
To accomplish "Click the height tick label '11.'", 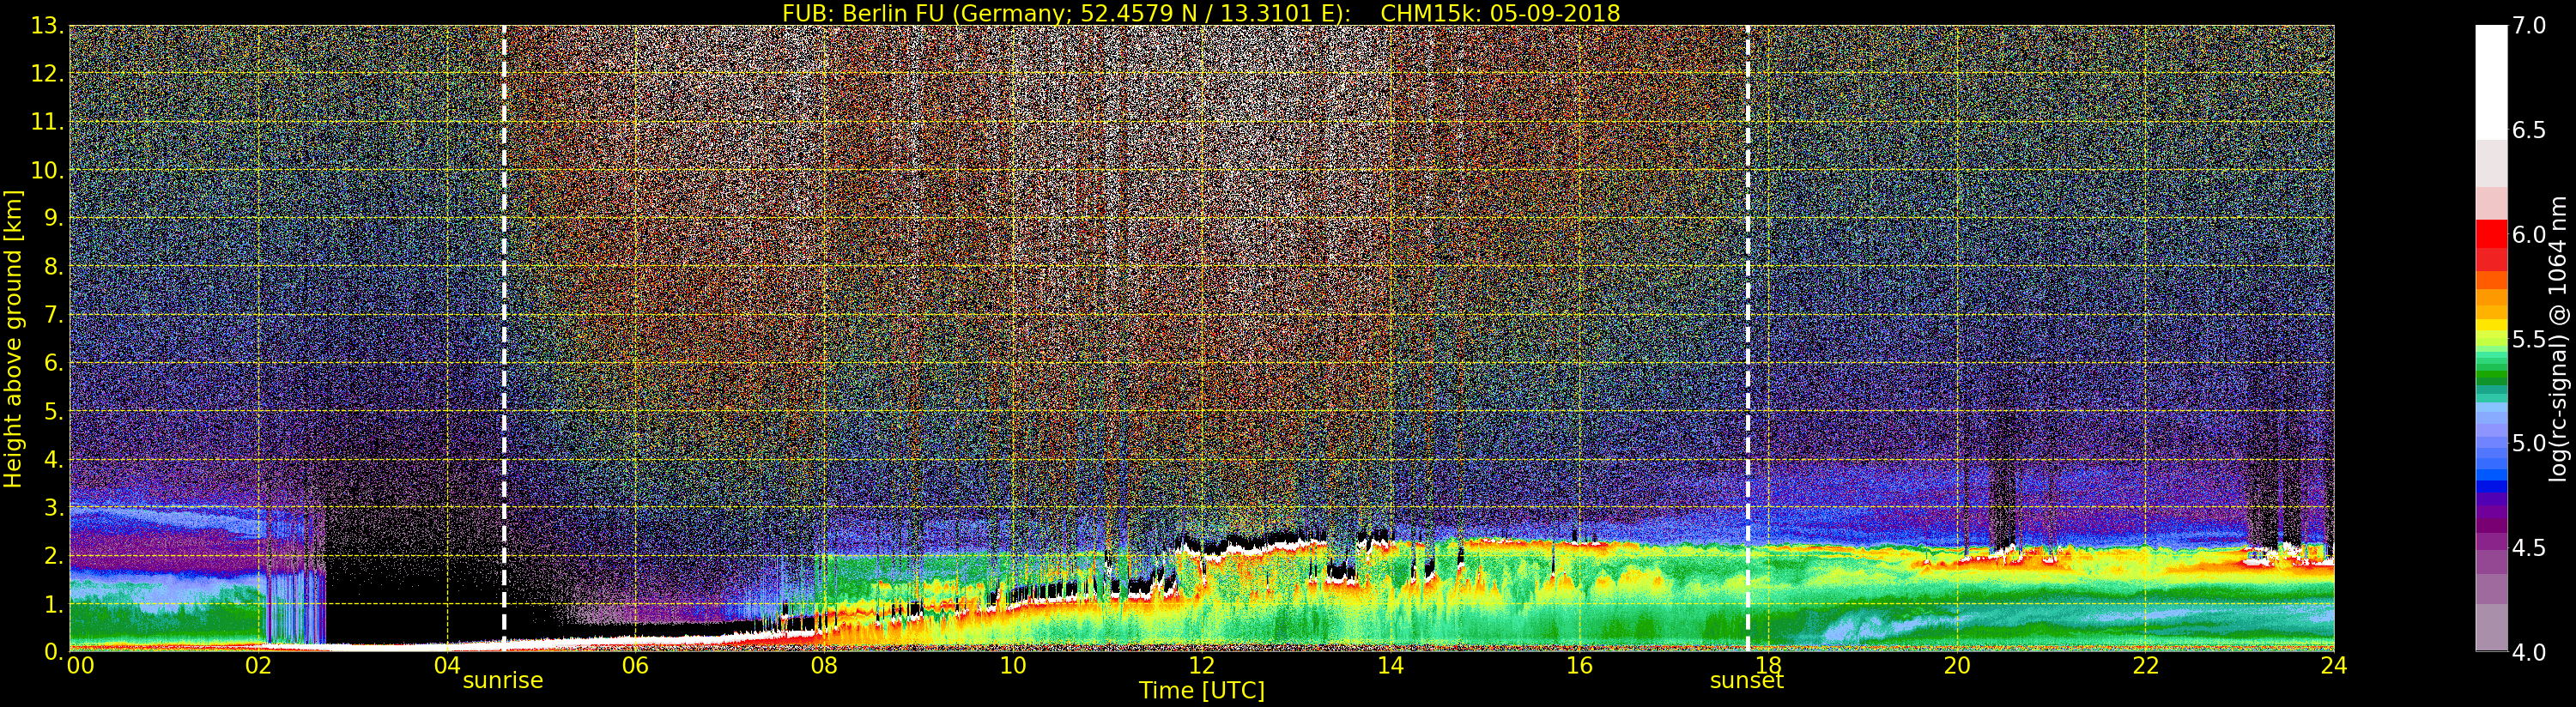I will 48,122.
